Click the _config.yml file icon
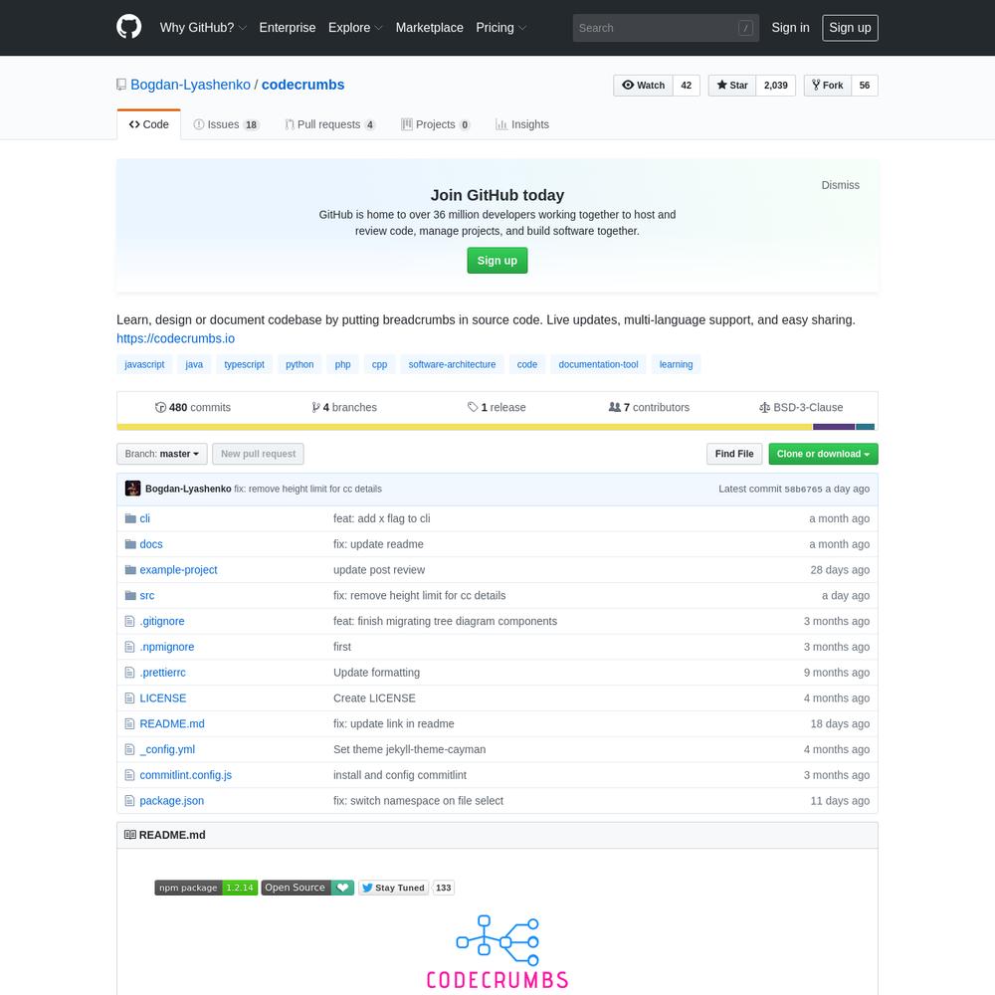This screenshot has height=995, width=995. pyautogui.click(x=130, y=749)
